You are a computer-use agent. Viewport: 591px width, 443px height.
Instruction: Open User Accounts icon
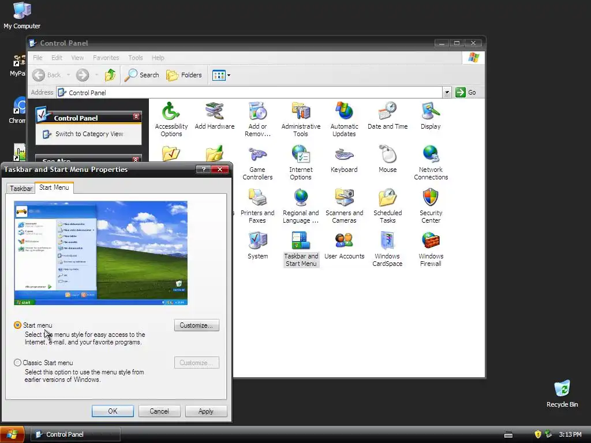coord(344,245)
